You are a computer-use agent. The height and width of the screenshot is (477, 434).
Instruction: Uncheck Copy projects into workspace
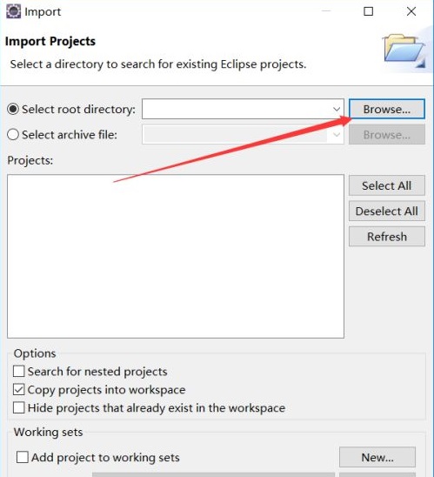pos(19,389)
